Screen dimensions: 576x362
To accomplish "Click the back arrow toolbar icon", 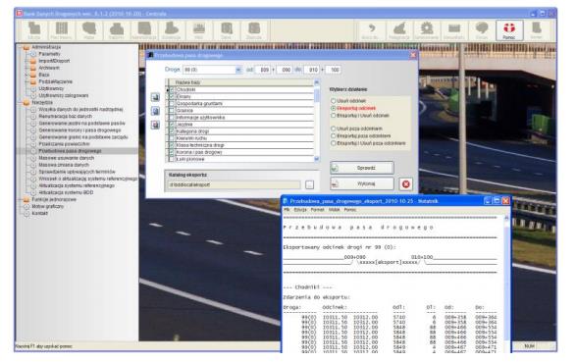I will [371, 30].
